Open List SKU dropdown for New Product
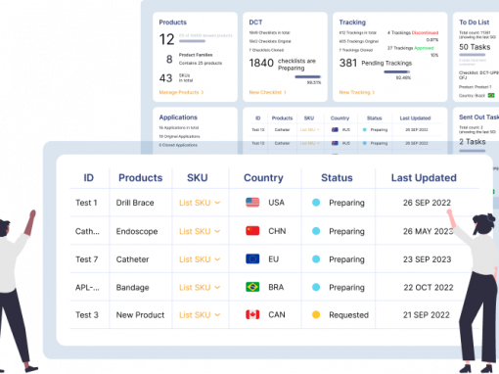Image resolution: width=499 pixels, height=374 pixels. pos(200,315)
